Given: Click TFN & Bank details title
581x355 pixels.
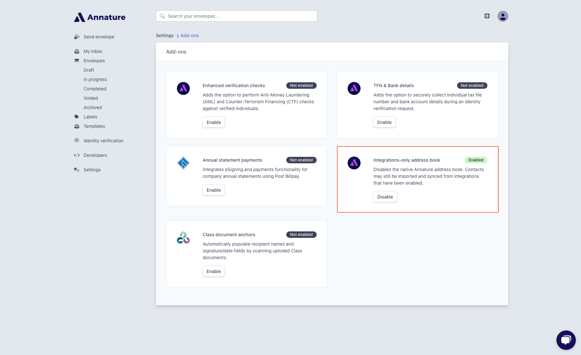Looking at the screenshot, I should click(x=393, y=86).
